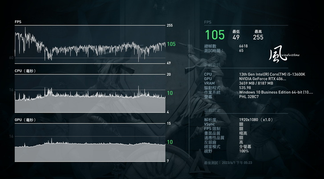Screen dimensions: 324x179
Task: Click the 關 value in 適應性品質 row
Action: coord(241,138)
